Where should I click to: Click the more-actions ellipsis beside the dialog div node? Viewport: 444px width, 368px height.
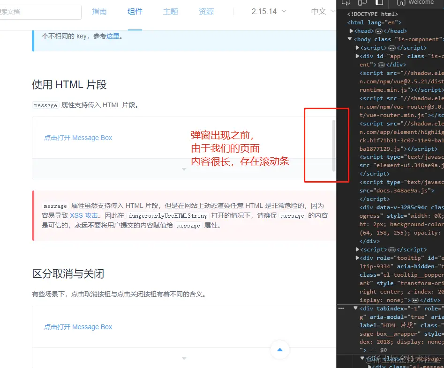click(341, 308)
